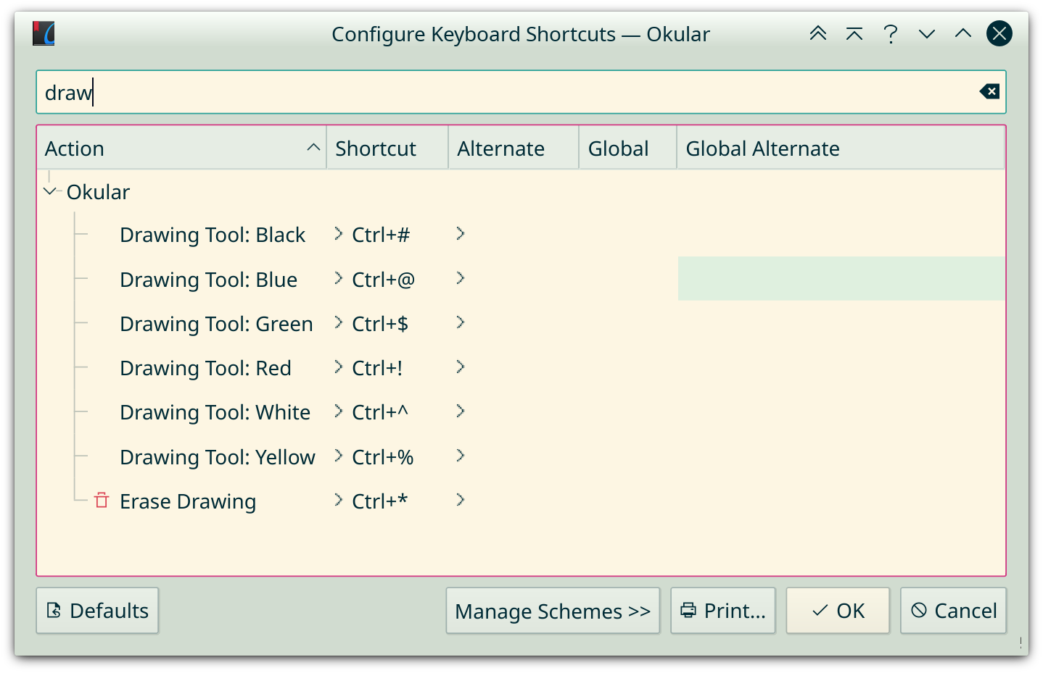The image size is (1043, 673).
Task: Expand shortcut Ctrl+@ for Drawing Tool: Blue
Action: point(338,278)
